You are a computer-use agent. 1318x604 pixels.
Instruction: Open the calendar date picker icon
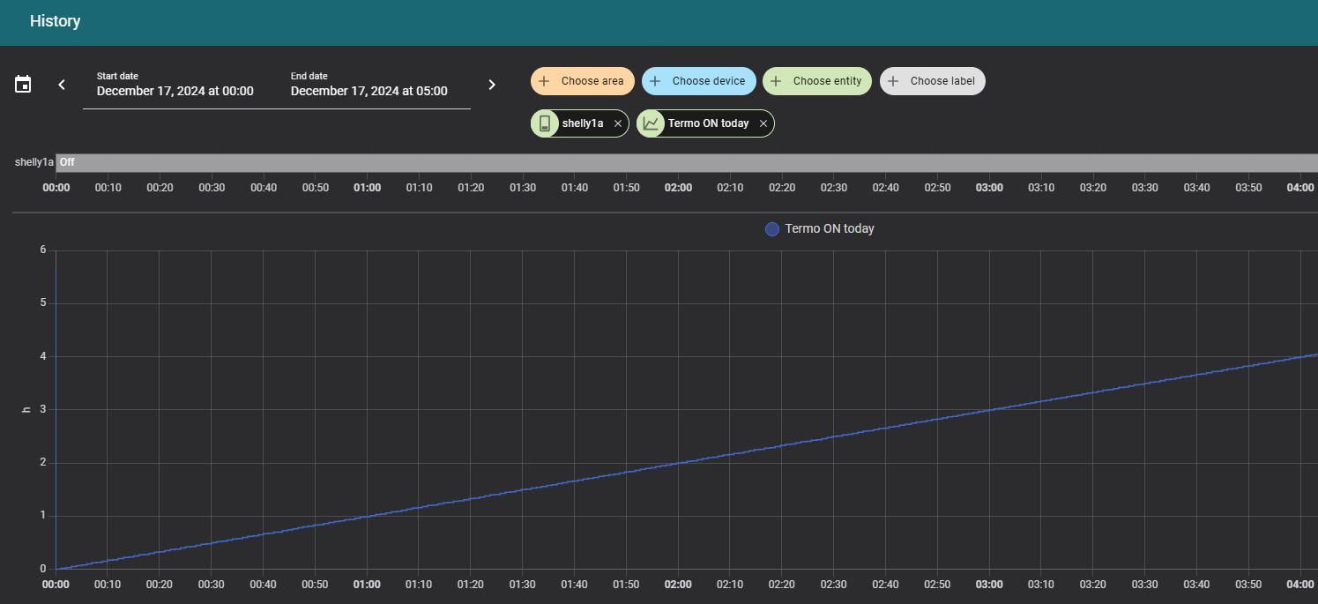tap(24, 85)
